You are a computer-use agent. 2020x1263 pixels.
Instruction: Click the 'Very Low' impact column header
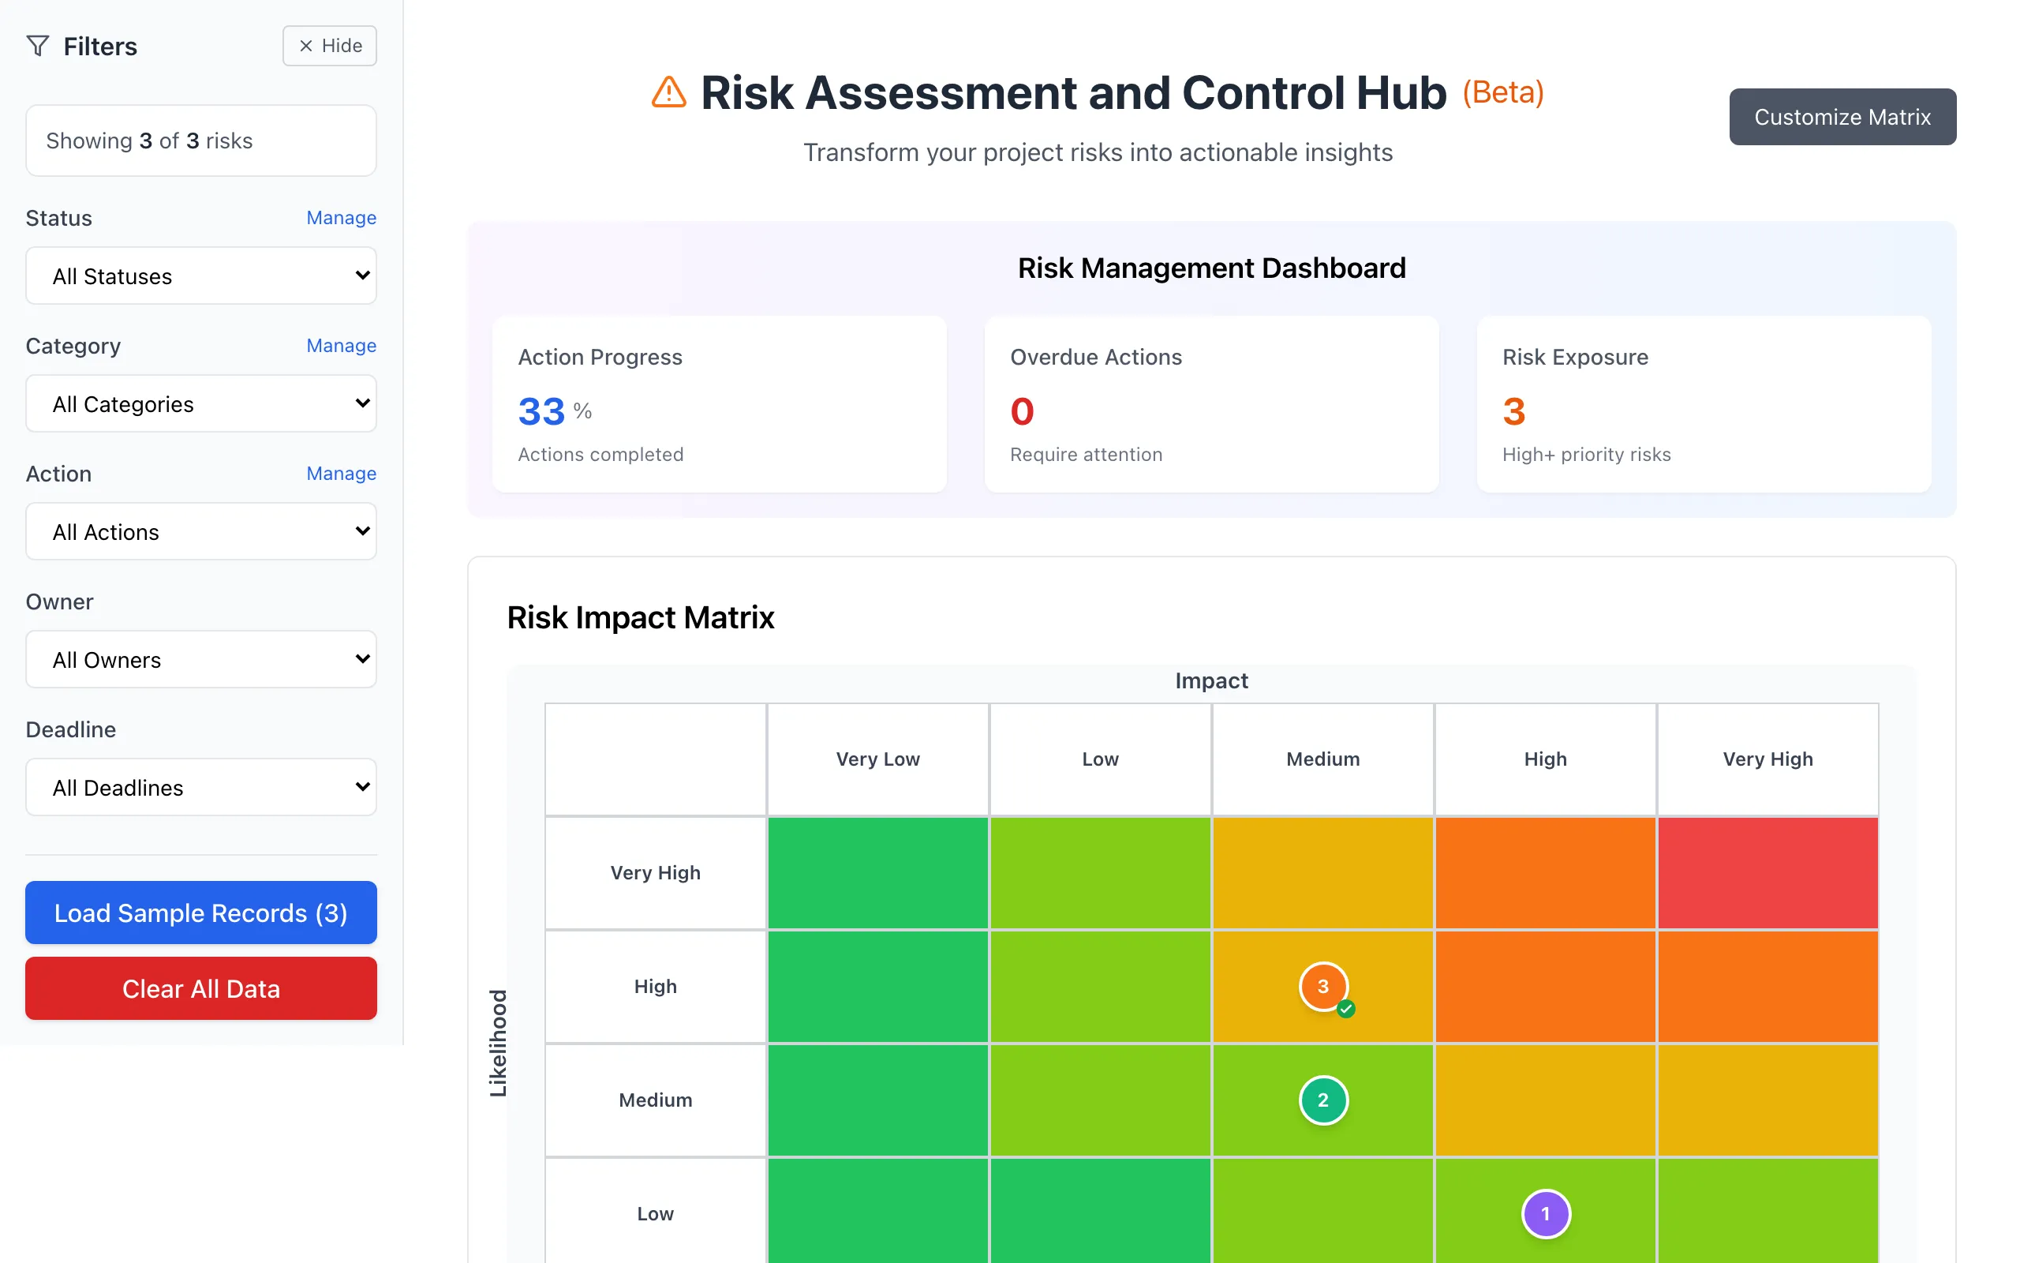(x=878, y=759)
